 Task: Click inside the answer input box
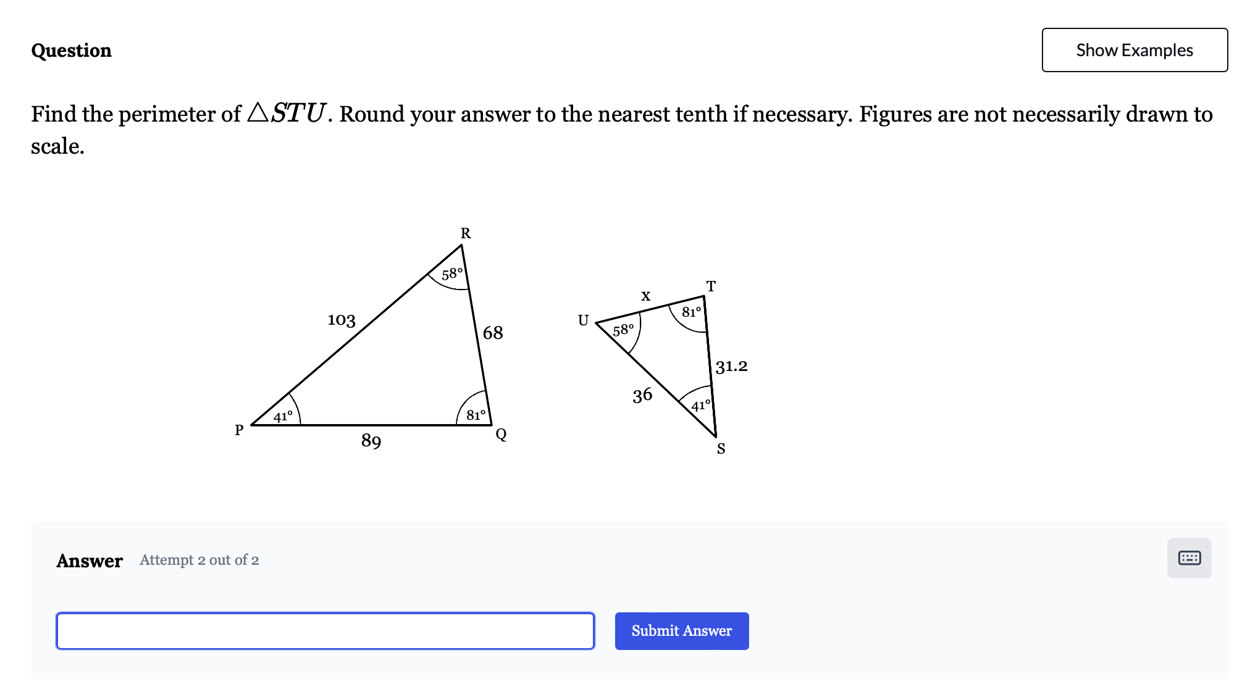click(324, 631)
